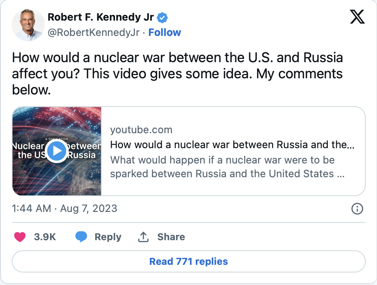Open the @RobertKennedyJr handle
The height and width of the screenshot is (285, 377).
[94, 33]
